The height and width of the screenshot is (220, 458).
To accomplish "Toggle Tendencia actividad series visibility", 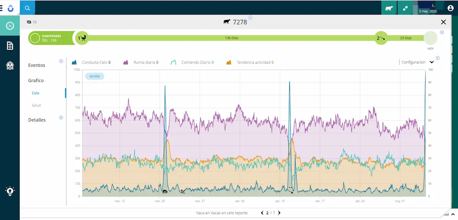I will [250, 62].
